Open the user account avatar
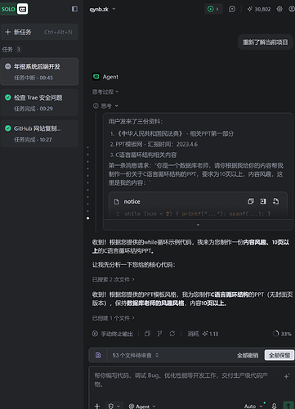The width and height of the screenshot is (295, 409). pos(292,9)
